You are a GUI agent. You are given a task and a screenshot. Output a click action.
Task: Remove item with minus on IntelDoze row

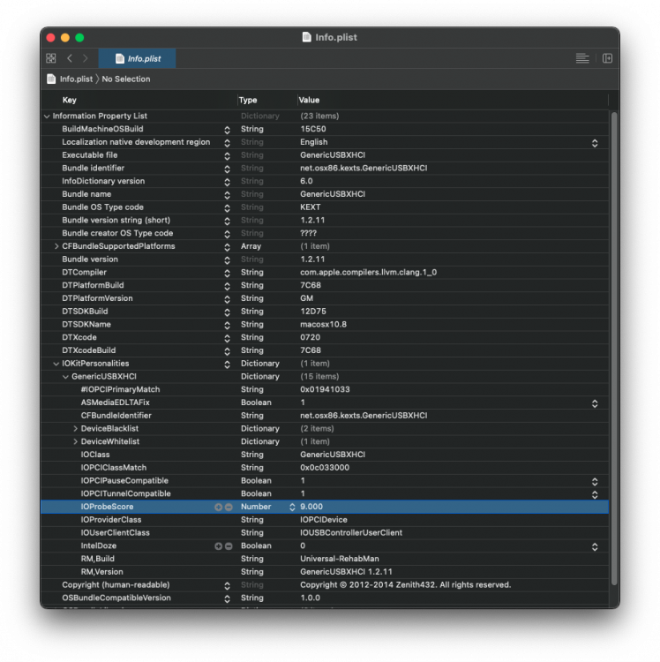click(x=229, y=545)
